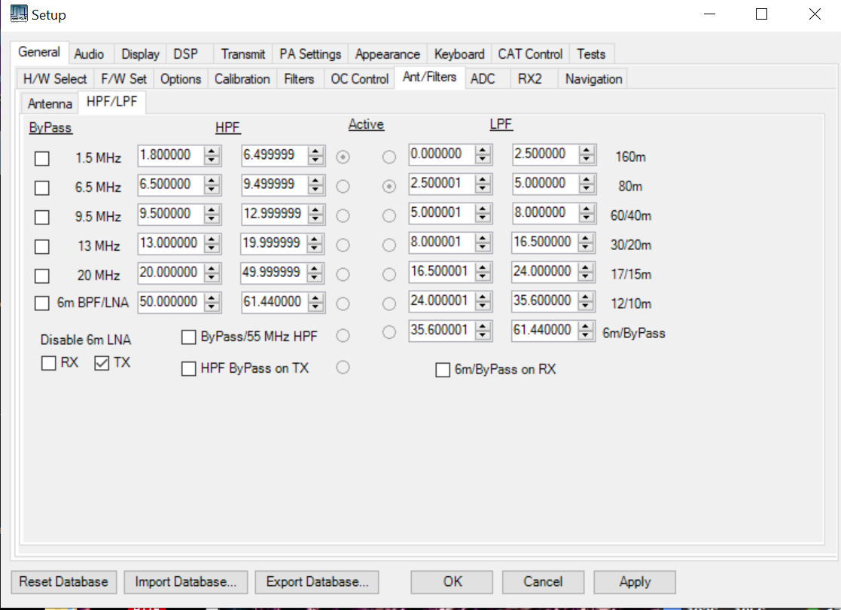Decrease the 13 MHz HPF start frequency

pyautogui.click(x=213, y=247)
